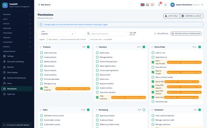Select the UK English flag

click(x=142, y=5)
